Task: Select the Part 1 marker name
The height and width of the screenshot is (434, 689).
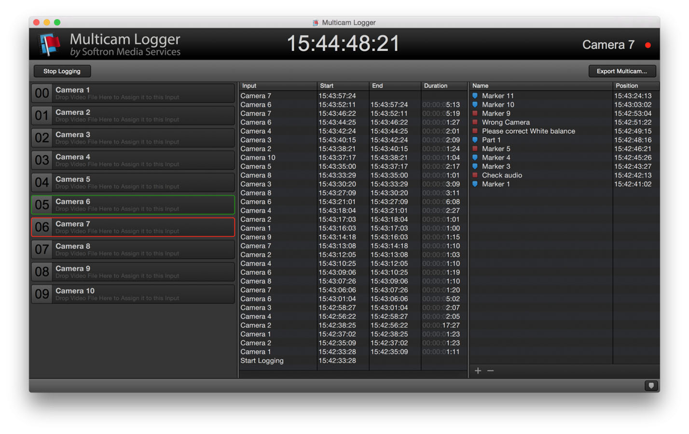Action: pyautogui.click(x=491, y=140)
